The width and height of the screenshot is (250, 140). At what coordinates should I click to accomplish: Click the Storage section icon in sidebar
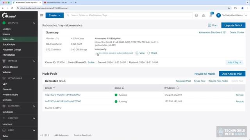[x=4, y=61]
